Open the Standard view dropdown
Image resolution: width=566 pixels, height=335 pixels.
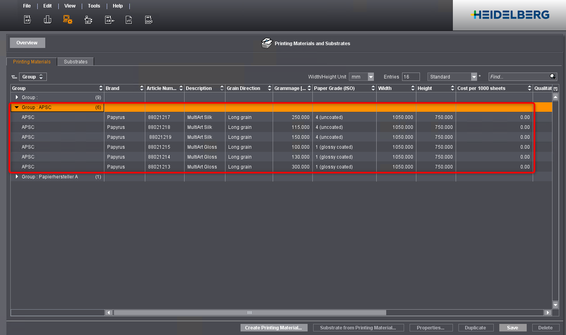coord(452,77)
